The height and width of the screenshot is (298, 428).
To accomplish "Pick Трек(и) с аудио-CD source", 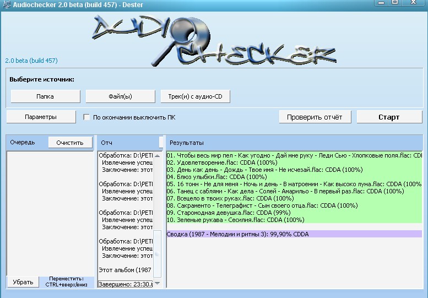I will point(195,96).
